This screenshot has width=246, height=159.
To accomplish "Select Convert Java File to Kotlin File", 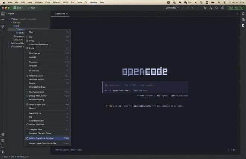I will (47, 143).
